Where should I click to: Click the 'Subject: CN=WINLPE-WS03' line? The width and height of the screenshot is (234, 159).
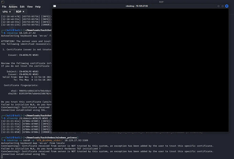tap(22, 72)
